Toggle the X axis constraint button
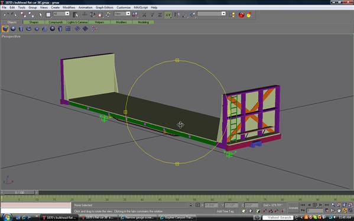This screenshot has width=354, height=221. pos(144,15)
